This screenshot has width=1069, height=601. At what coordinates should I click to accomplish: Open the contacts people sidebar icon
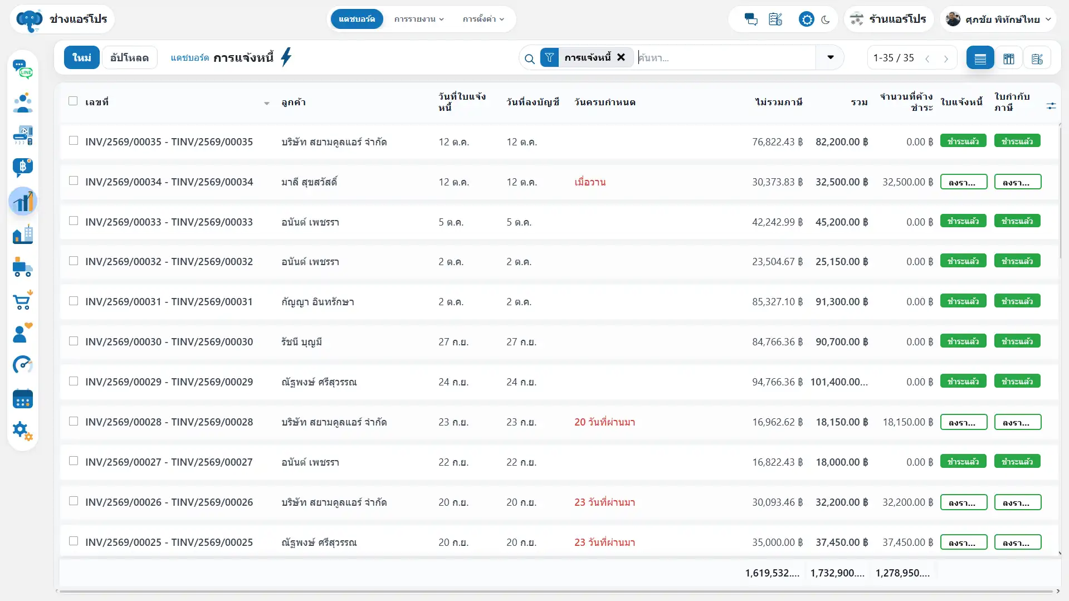point(23,102)
